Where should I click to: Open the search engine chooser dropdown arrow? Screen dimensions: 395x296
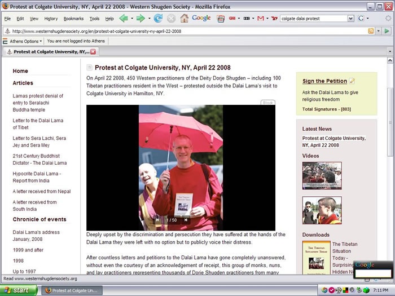pos(367,19)
